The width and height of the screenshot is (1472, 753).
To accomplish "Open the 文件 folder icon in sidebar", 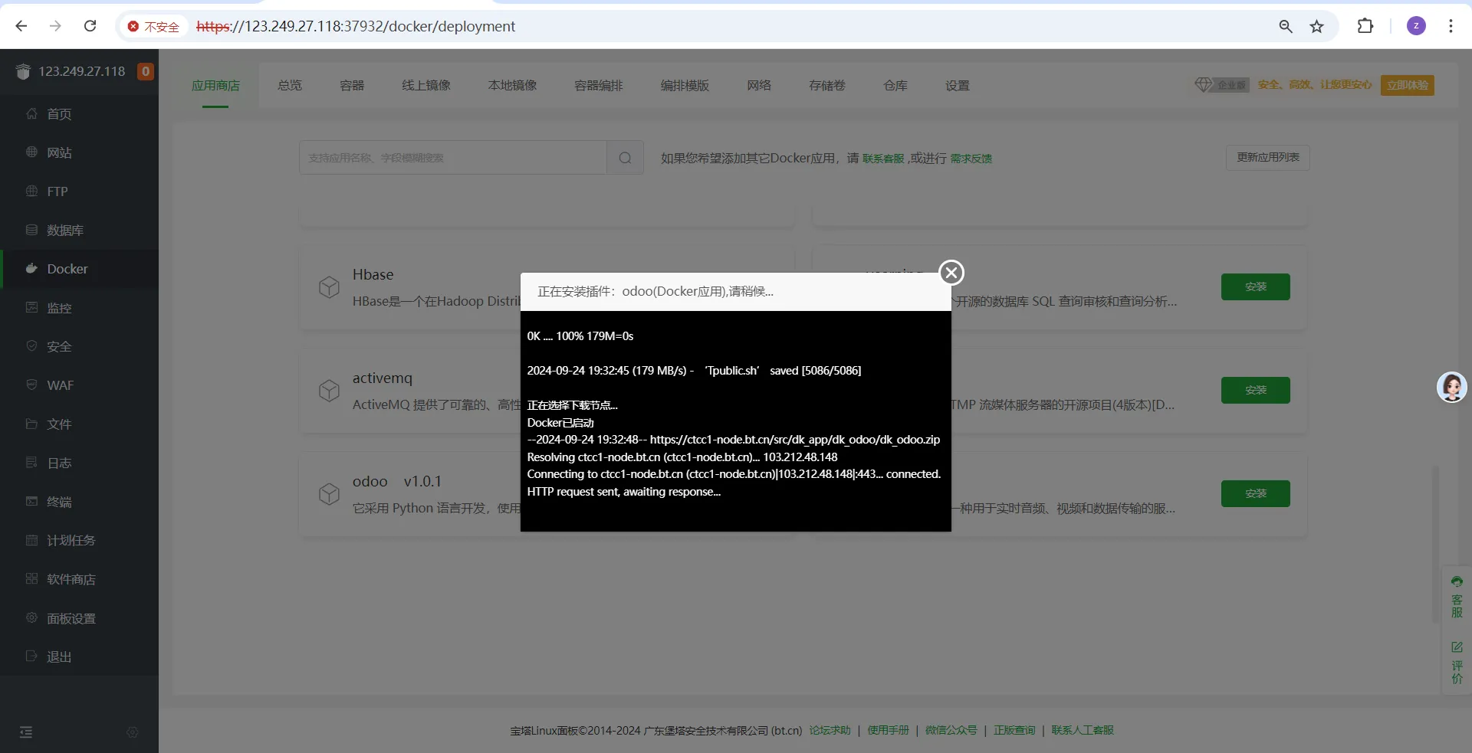I will click(31, 424).
